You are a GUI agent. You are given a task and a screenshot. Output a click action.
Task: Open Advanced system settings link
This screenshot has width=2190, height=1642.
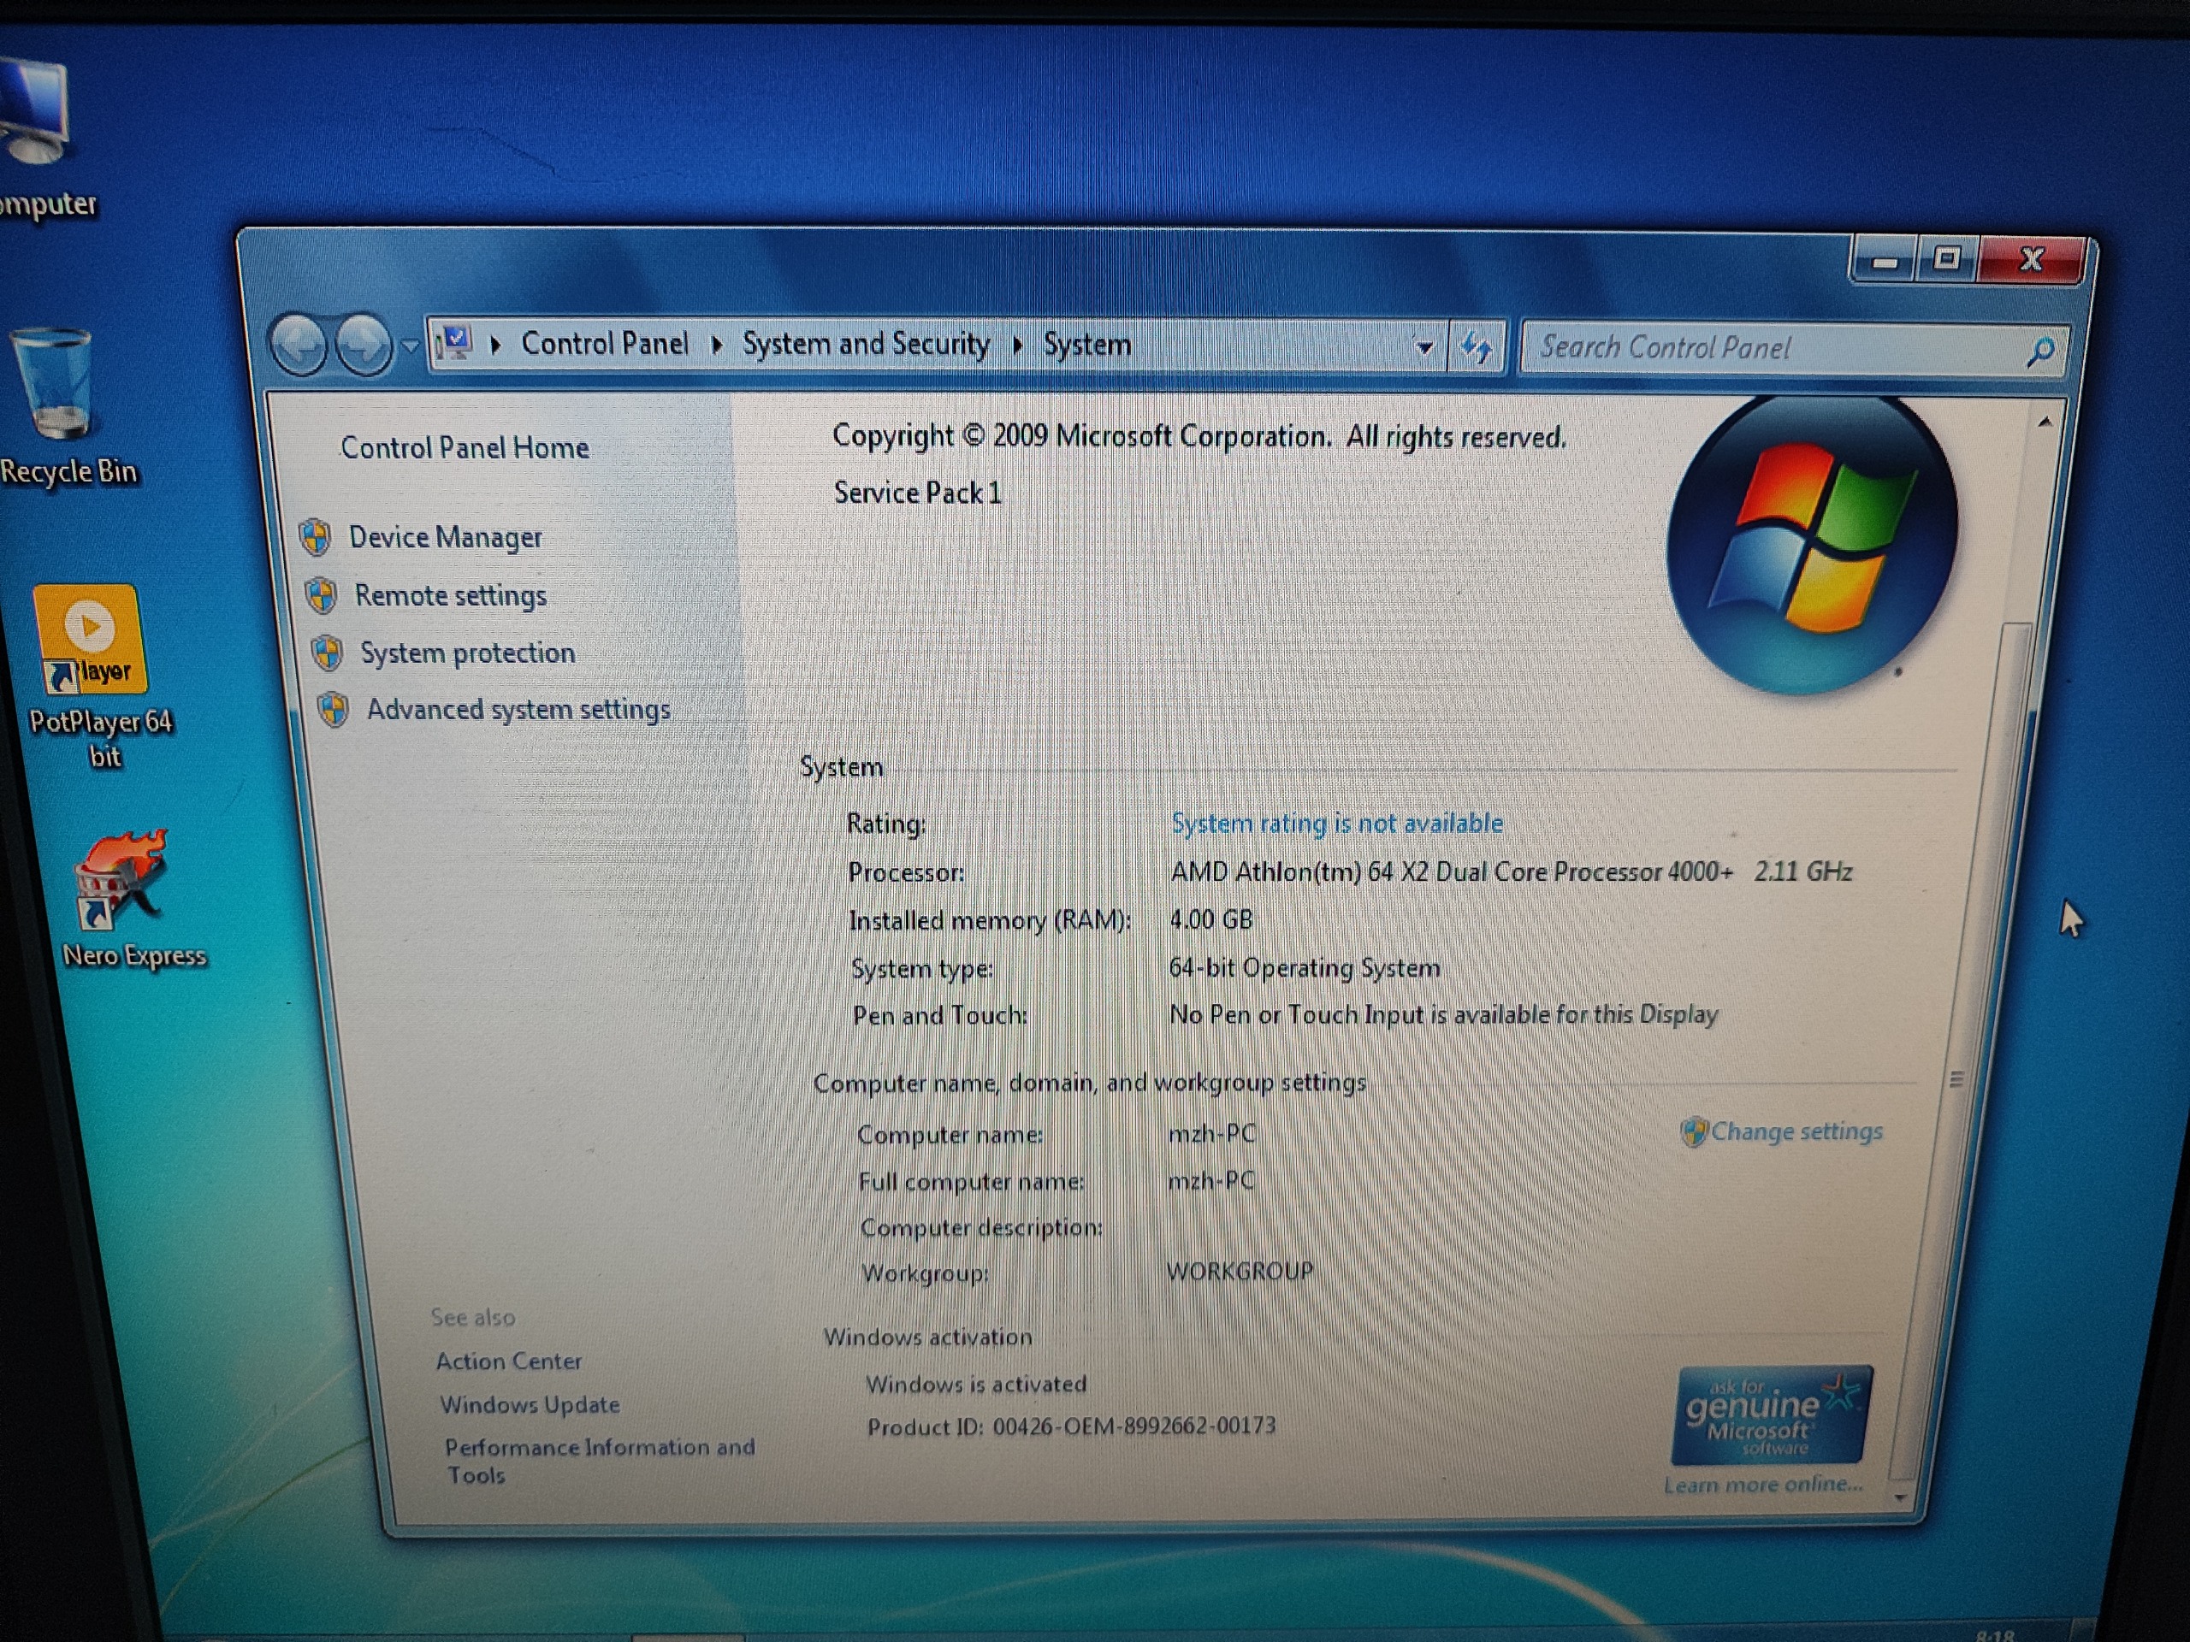pyautogui.click(x=518, y=709)
